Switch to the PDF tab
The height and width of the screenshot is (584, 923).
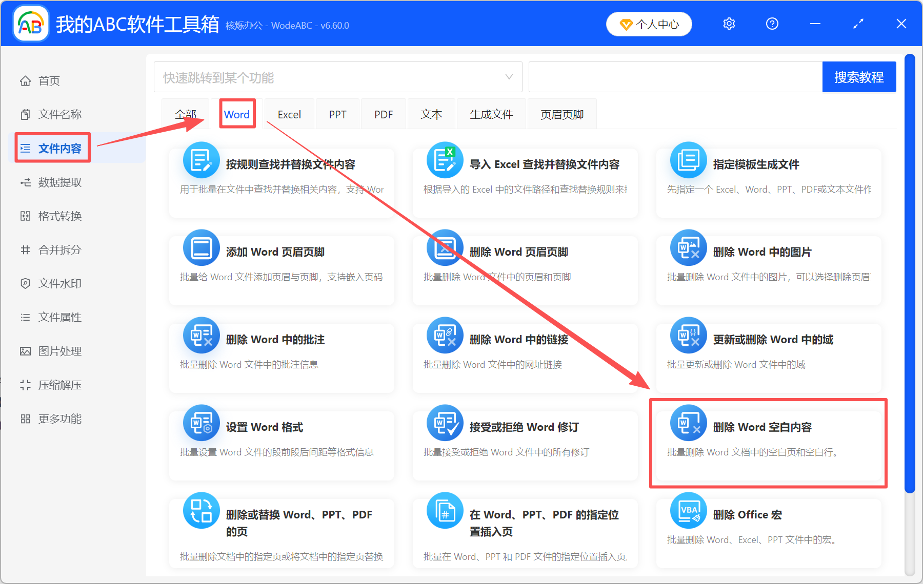coord(383,114)
